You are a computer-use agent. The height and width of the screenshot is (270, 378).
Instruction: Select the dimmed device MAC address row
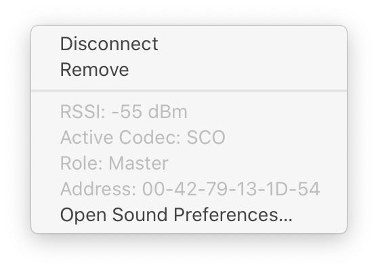click(189, 189)
